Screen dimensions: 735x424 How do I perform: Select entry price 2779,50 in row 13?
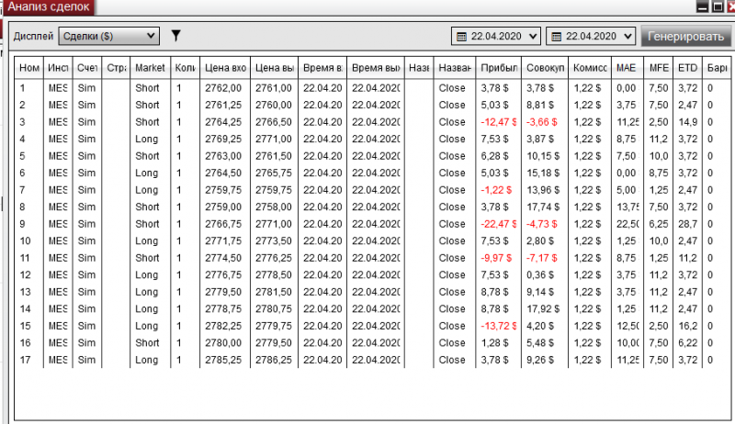pos(223,292)
